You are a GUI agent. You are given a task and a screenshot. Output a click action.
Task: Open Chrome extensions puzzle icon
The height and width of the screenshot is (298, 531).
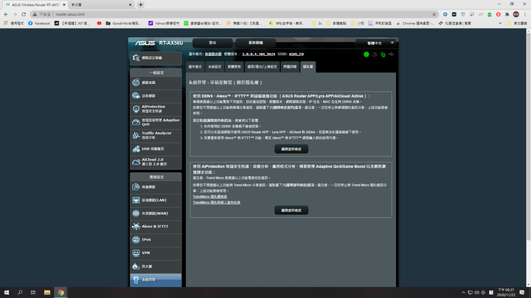(507, 14)
